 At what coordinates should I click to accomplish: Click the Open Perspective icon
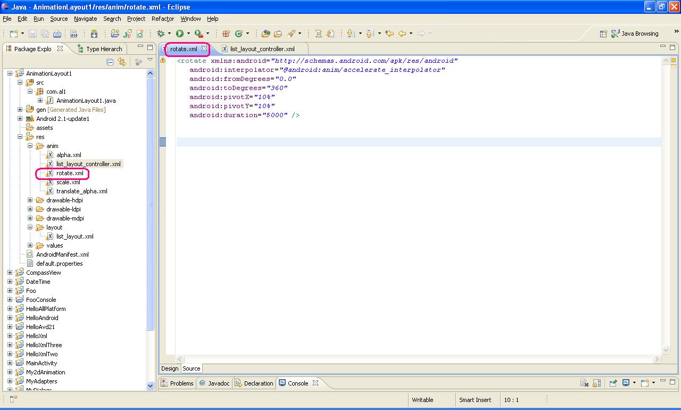pos(604,34)
